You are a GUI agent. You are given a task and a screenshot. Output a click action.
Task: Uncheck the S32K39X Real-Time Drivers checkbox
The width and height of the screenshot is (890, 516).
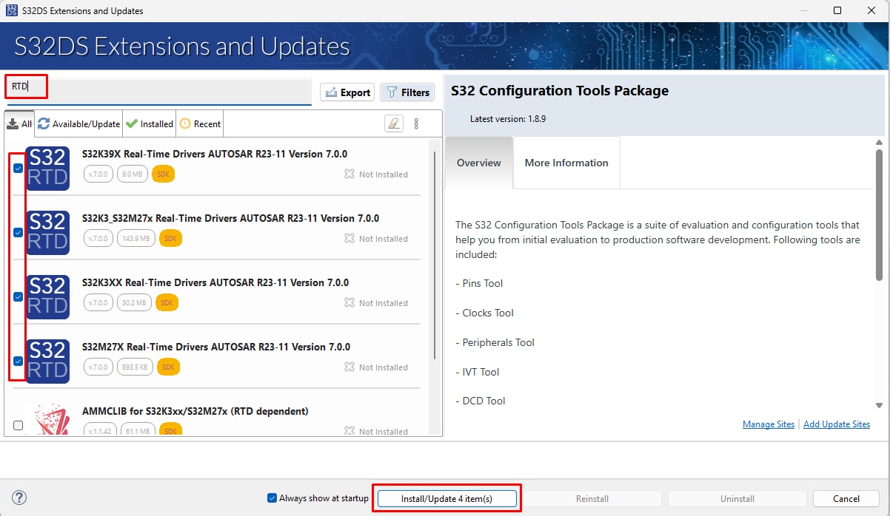[x=18, y=169]
